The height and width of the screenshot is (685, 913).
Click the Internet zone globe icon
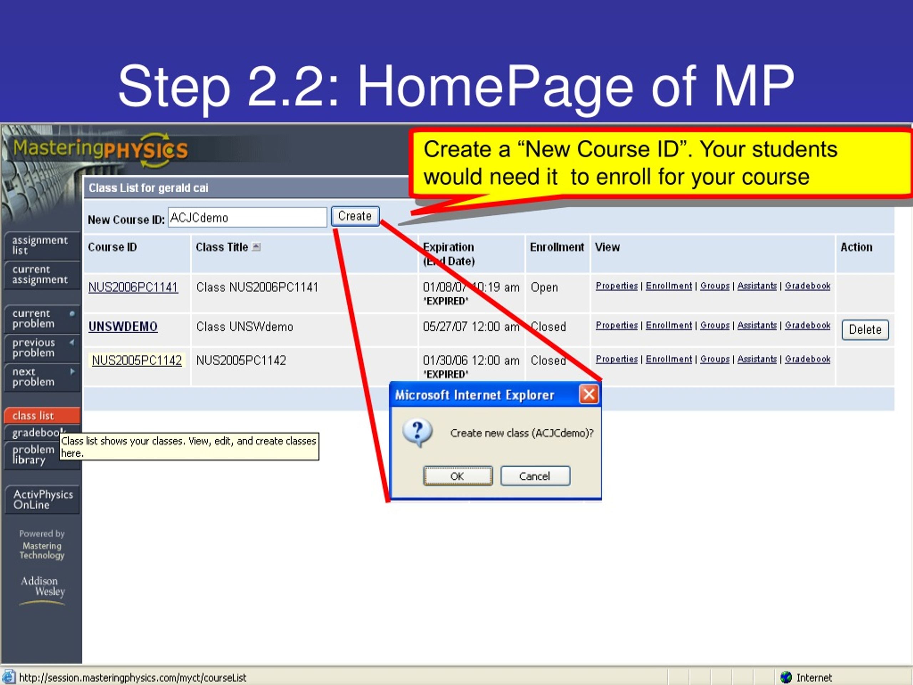[x=786, y=677]
